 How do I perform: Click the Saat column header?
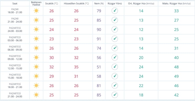coord(15,3)
